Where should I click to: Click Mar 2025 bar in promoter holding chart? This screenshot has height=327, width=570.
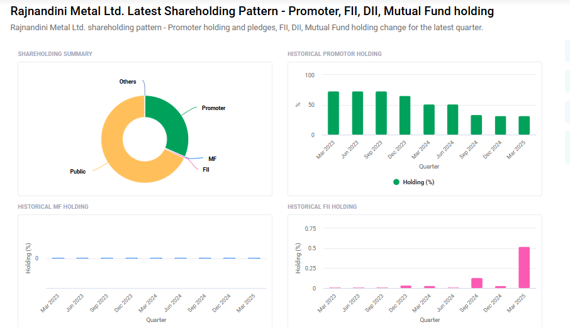(x=524, y=125)
